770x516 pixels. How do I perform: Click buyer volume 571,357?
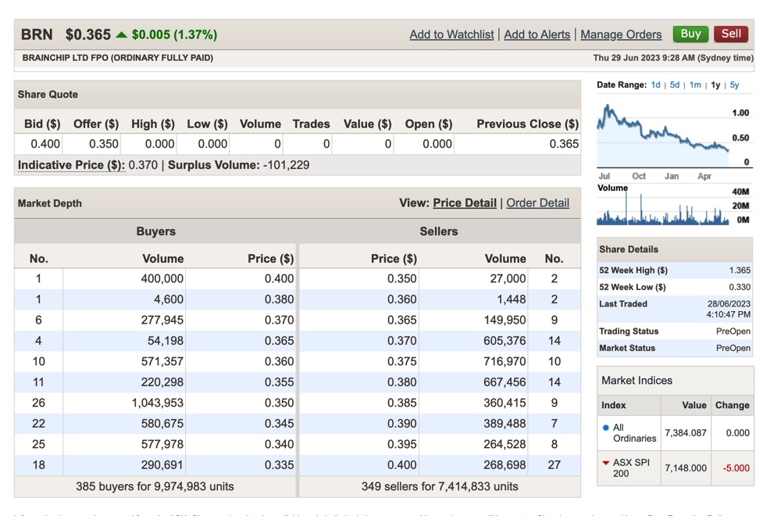coord(162,361)
